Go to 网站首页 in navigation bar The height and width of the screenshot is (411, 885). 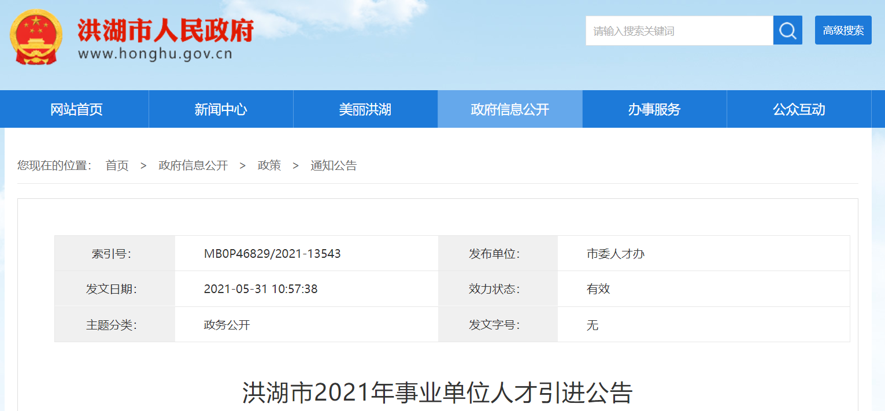click(x=76, y=109)
